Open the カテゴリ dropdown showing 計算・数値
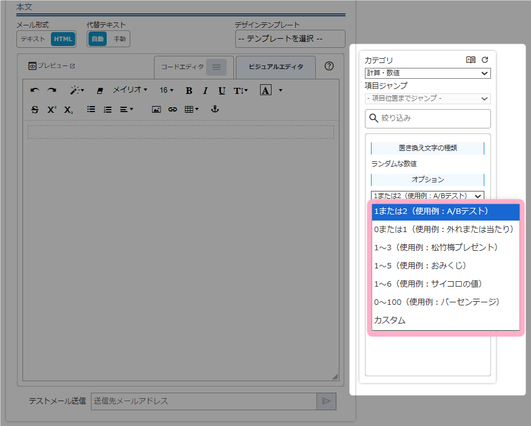Image resolution: width=531 pixels, height=426 pixels. pos(428,73)
